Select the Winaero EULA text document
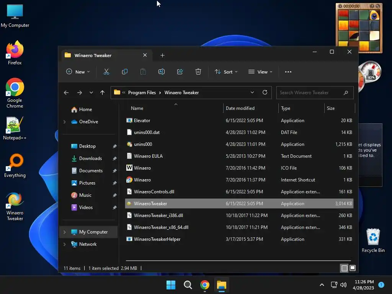Image resolution: width=392 pixels, height=294 pixels. click(x=239, y=156)
